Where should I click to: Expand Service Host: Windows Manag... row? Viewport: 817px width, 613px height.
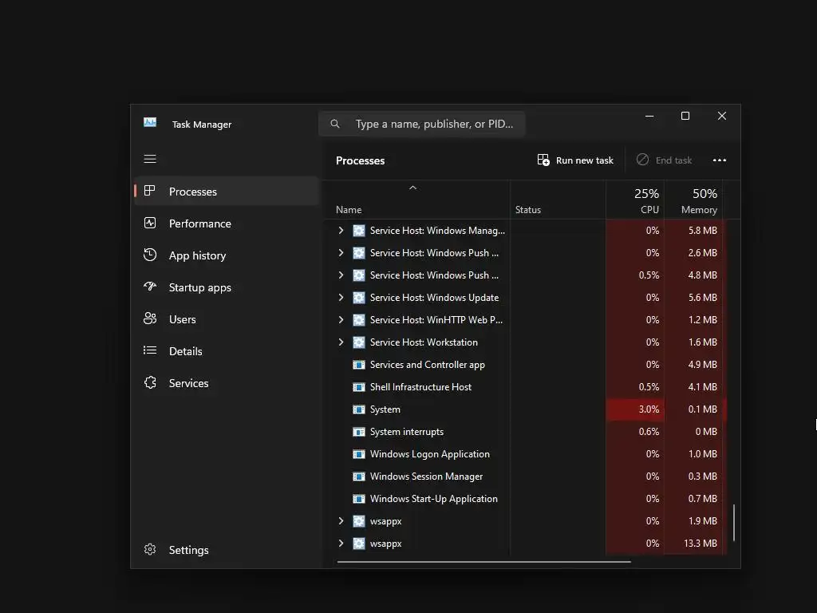[341, 231]
